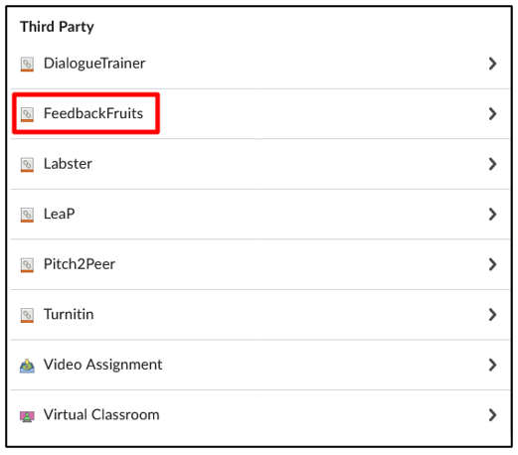Expand the Labster chevron arrow
This screenshot has height=455, width=518.
[x=492, y=164]
